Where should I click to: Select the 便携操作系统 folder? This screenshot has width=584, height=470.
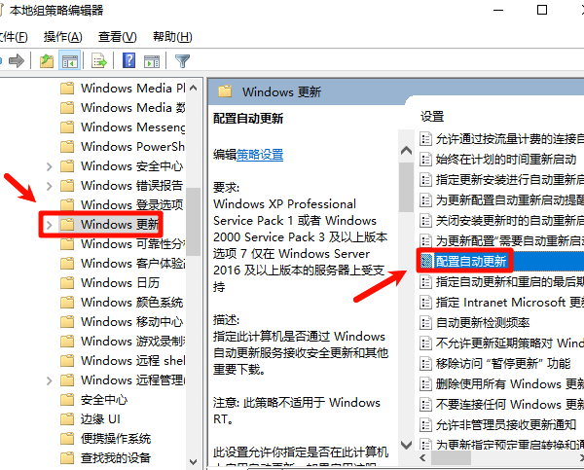(105, 438)
